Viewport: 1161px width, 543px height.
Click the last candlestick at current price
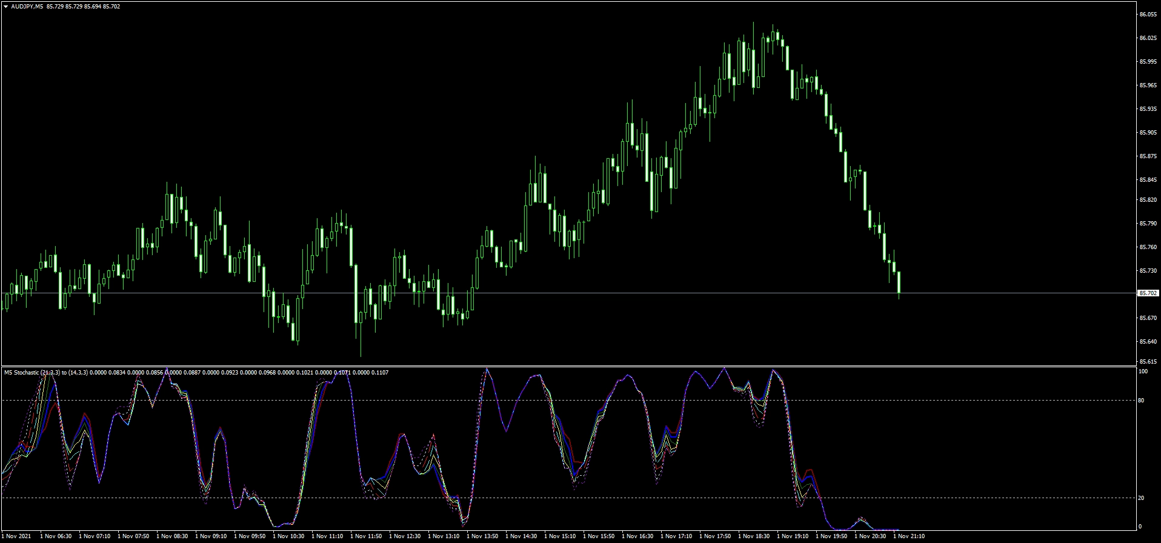(x=899, y=282)
